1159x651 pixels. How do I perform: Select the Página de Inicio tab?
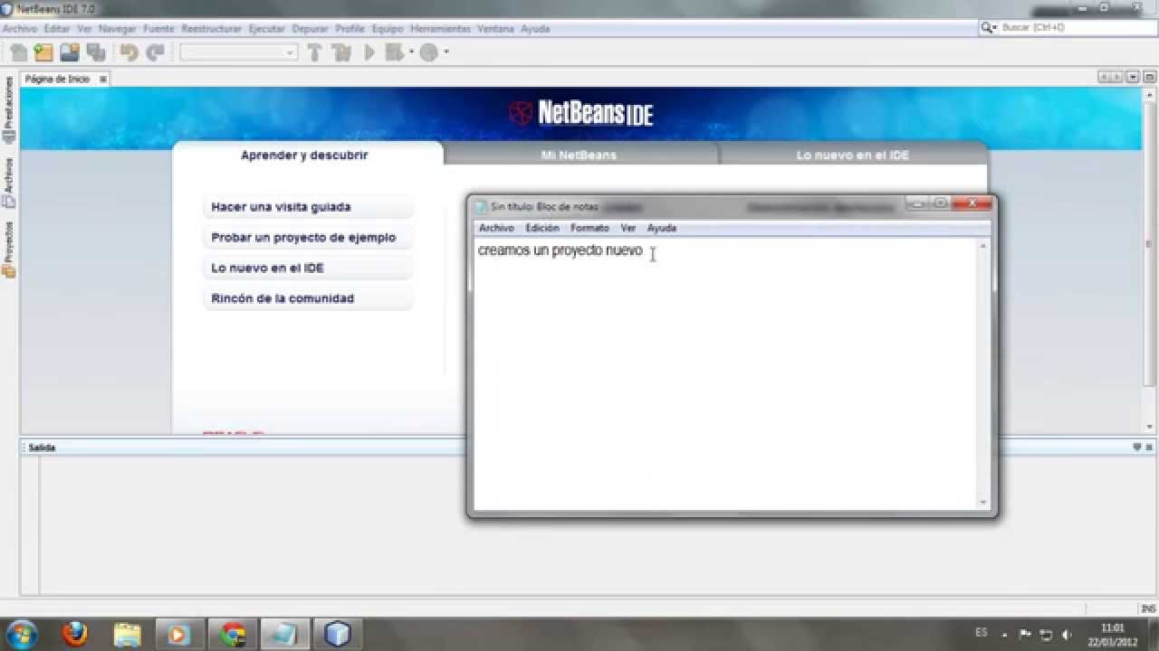tap(57, 80)
